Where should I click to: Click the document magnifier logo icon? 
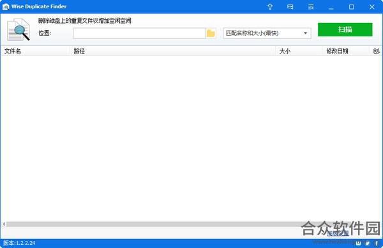pyautogui.click(x=19, y=29)
